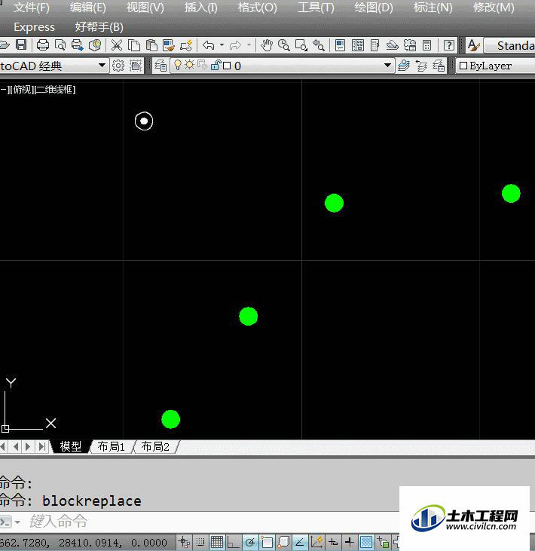The height and width of the screenshot is (551, 535).
Task: Open recent commands dropdown in command line
Action: pyautogui.click(x=17, y=522)
